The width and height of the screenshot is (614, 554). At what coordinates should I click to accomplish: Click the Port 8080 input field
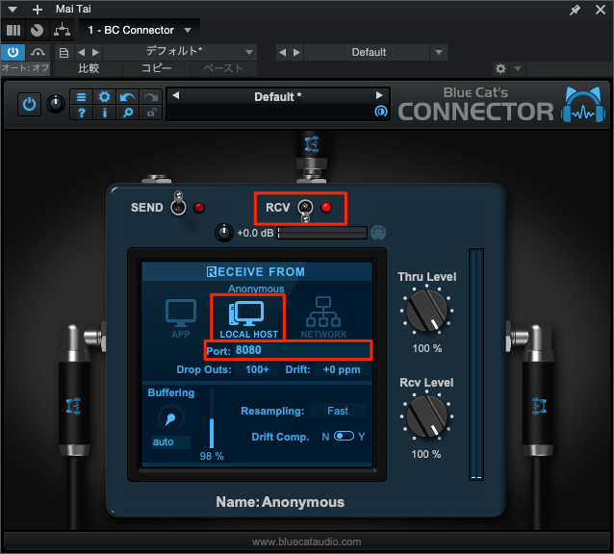point(301,350)
